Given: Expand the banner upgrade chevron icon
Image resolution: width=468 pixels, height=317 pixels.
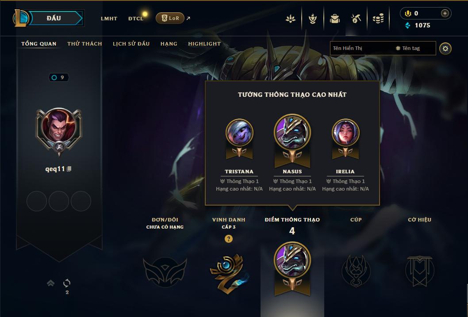Looking at the screenshot, I should 51,283.
